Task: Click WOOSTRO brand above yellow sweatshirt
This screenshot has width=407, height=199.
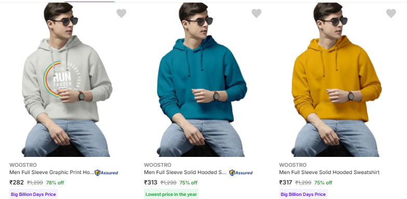Action: pyautogui.click(x=293, y=165)
